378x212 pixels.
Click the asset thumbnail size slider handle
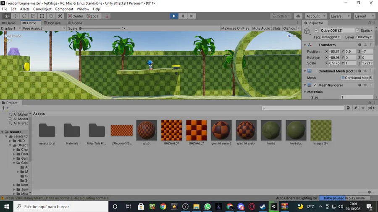(369, 192)
